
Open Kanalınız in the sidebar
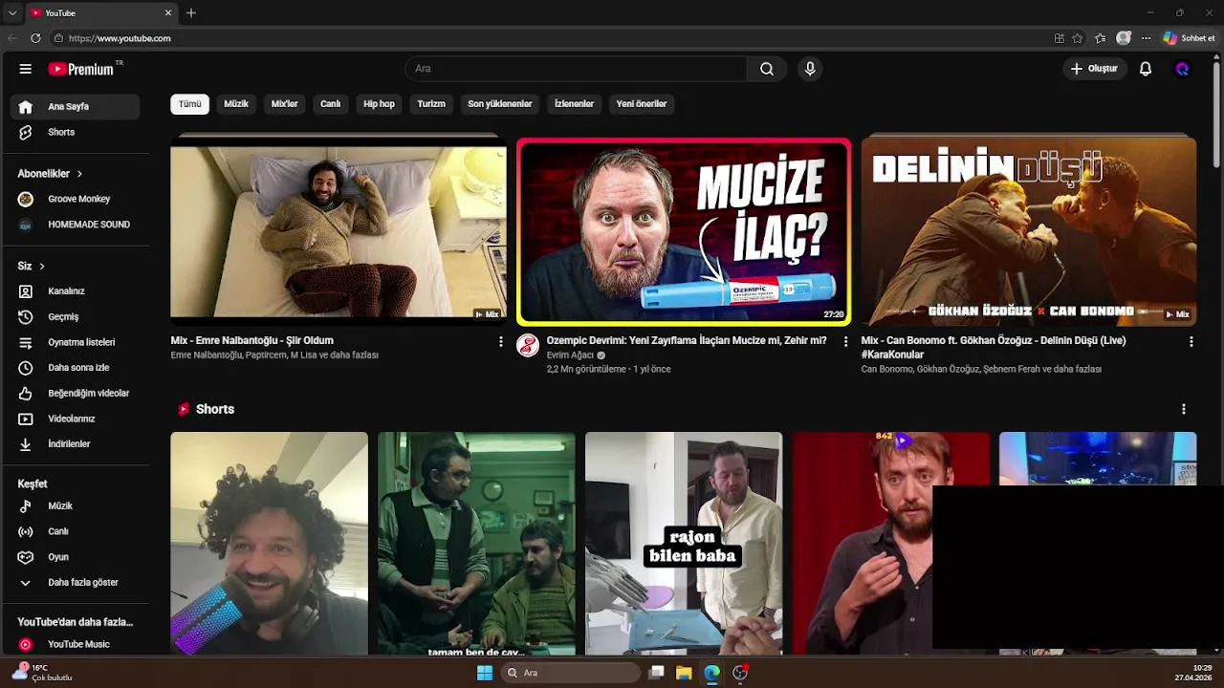pyautogui.click(x=75, y=291)
